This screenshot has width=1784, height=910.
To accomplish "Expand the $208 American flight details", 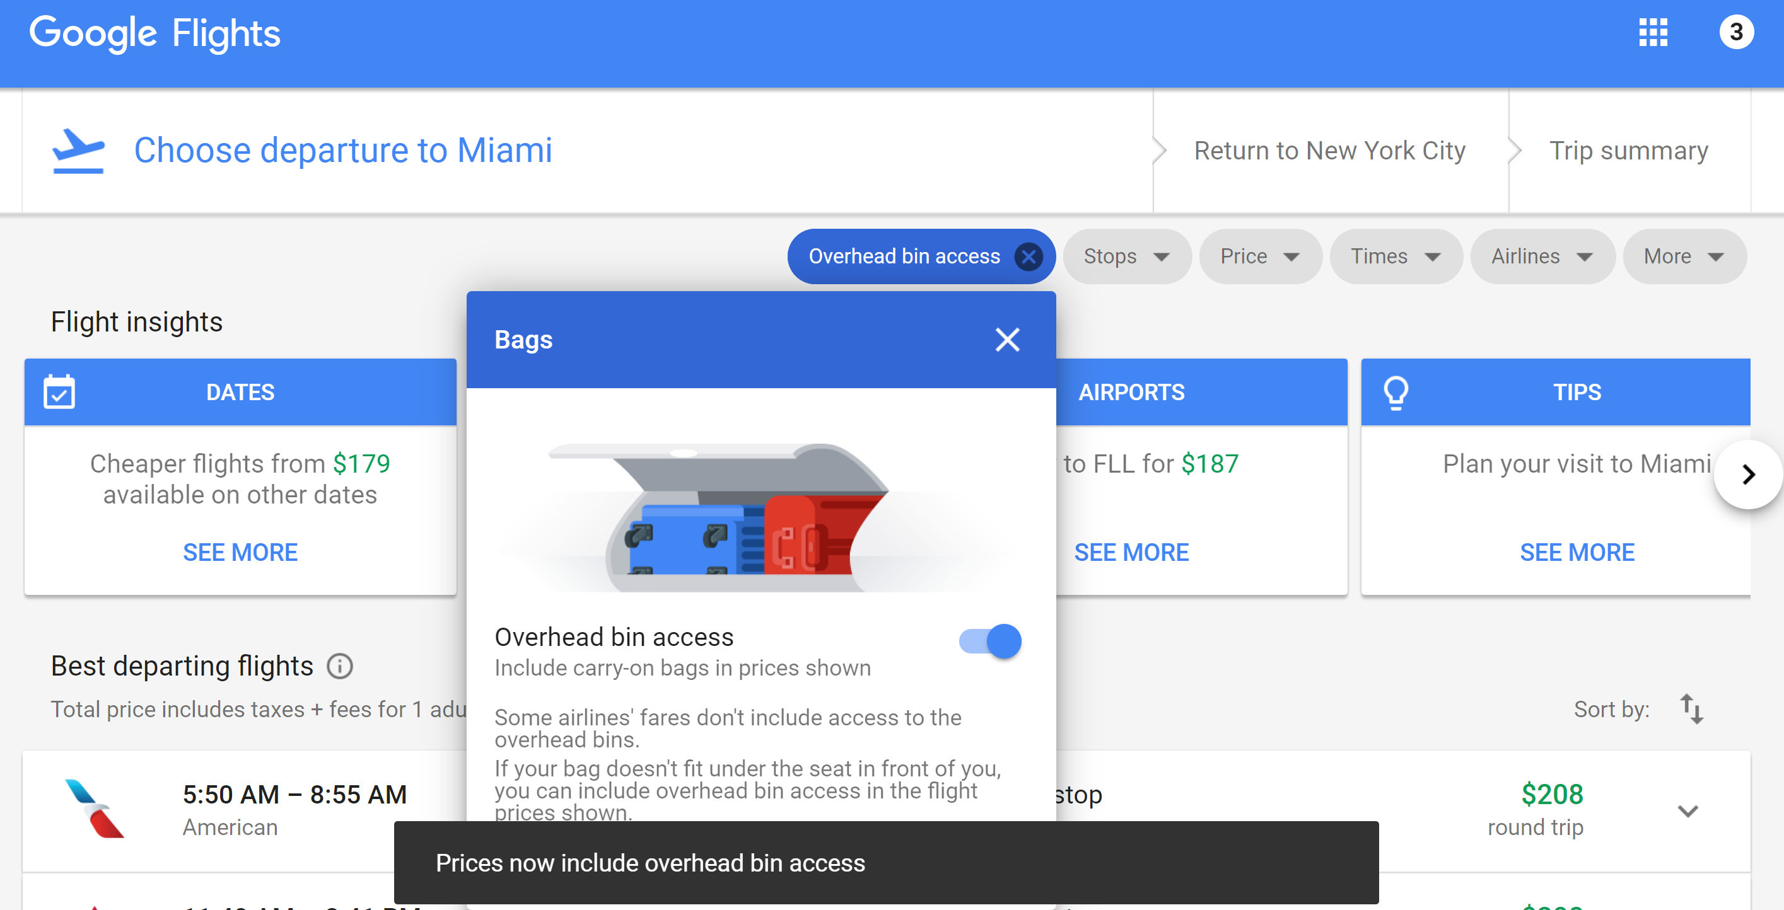I will [x=1688, y=810].
